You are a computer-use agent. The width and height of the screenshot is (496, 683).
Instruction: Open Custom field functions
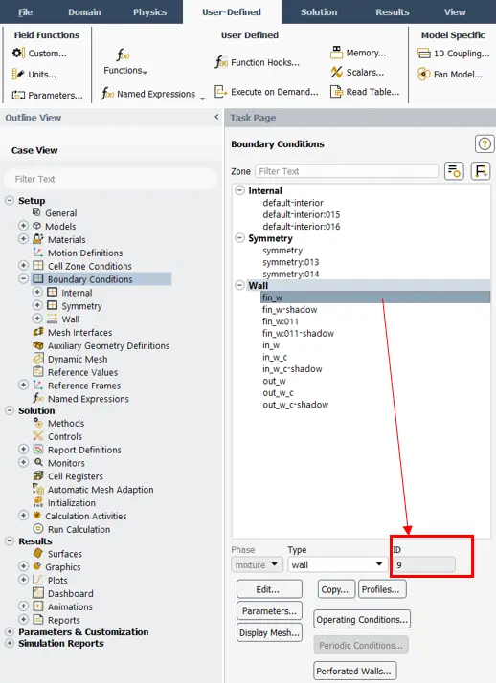point(39,54)
